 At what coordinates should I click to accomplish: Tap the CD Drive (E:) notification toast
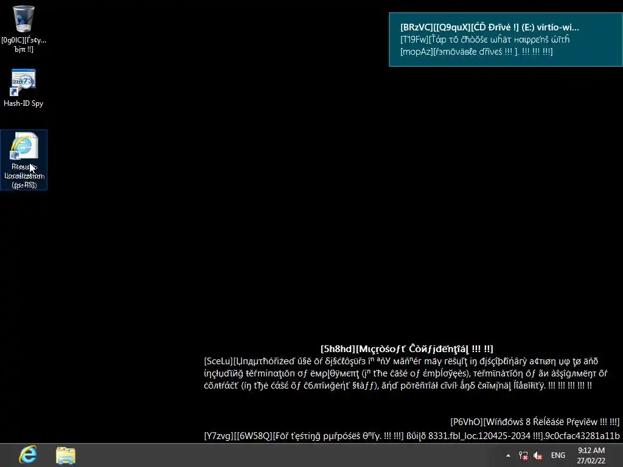(506, 40)
